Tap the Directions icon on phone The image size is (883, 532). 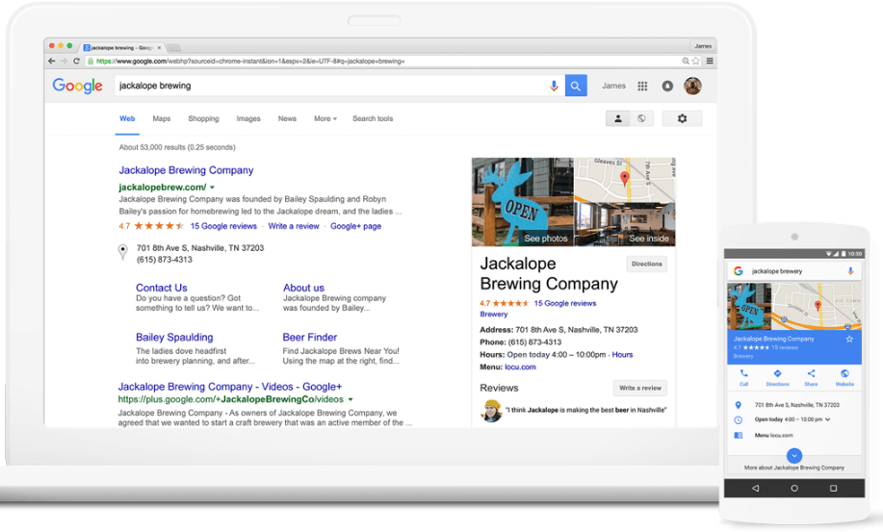(x=777, y=377)
